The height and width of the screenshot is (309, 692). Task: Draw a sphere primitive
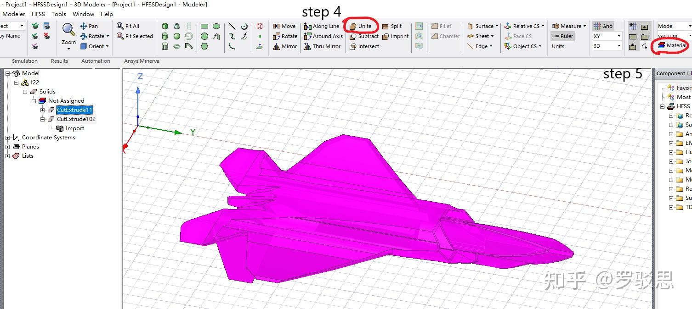177,36
